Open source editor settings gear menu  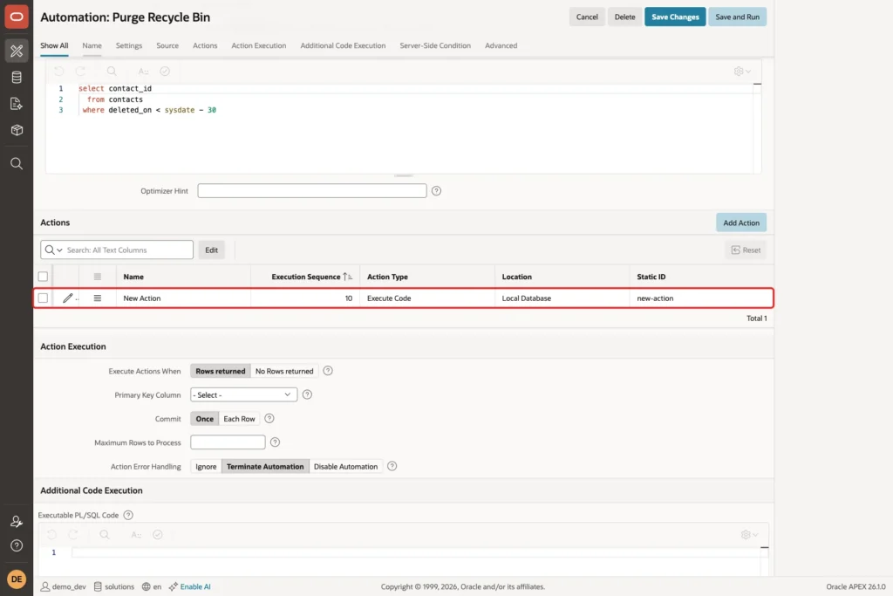[x=742, y=72]
